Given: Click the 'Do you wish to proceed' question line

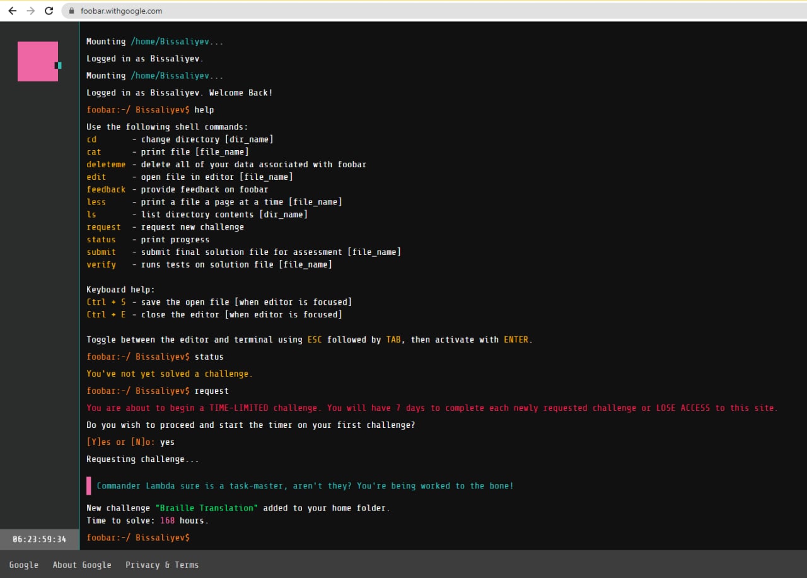Looking at the screenshot, I should pos(251,425).
